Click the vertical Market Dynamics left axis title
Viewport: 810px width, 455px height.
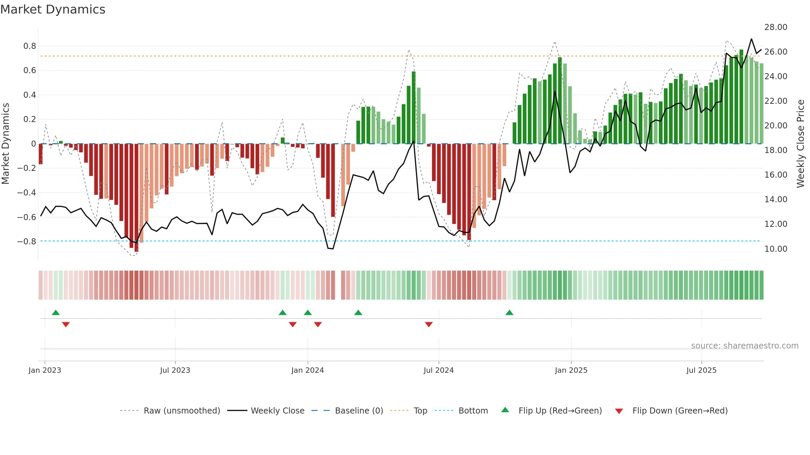[x=5, y=144]
